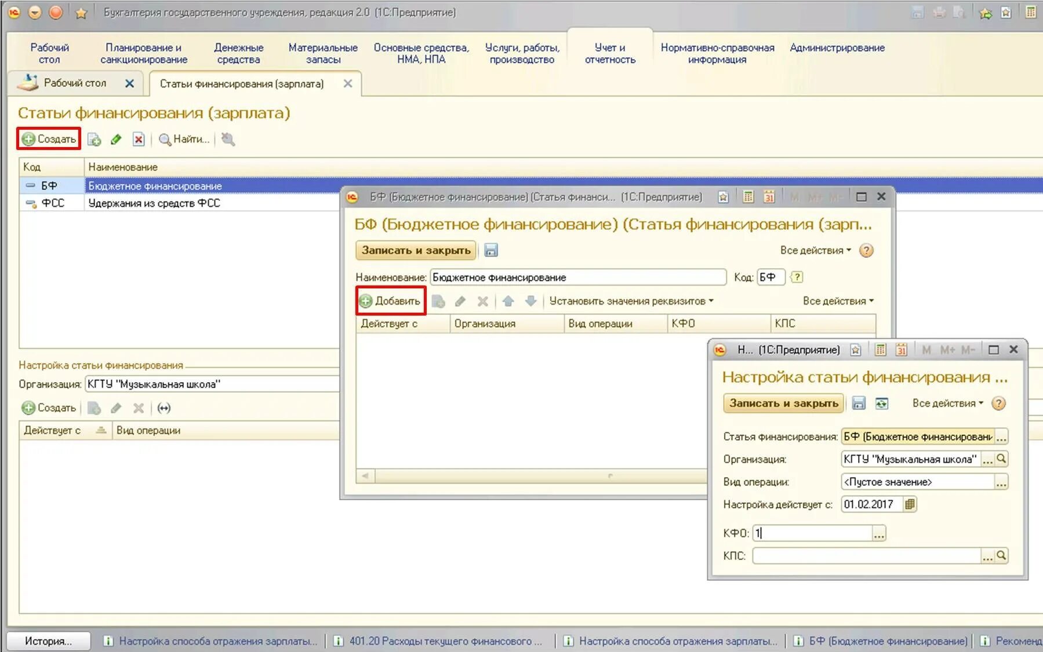Image resolution: width=1043 pixels, height=652 pixels.
Task: Open the organization selection in the Настройка window
Action: [x=988, y=460]
